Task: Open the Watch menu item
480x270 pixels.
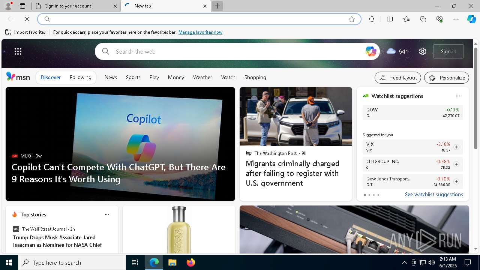Action: [x=228, y=77]
